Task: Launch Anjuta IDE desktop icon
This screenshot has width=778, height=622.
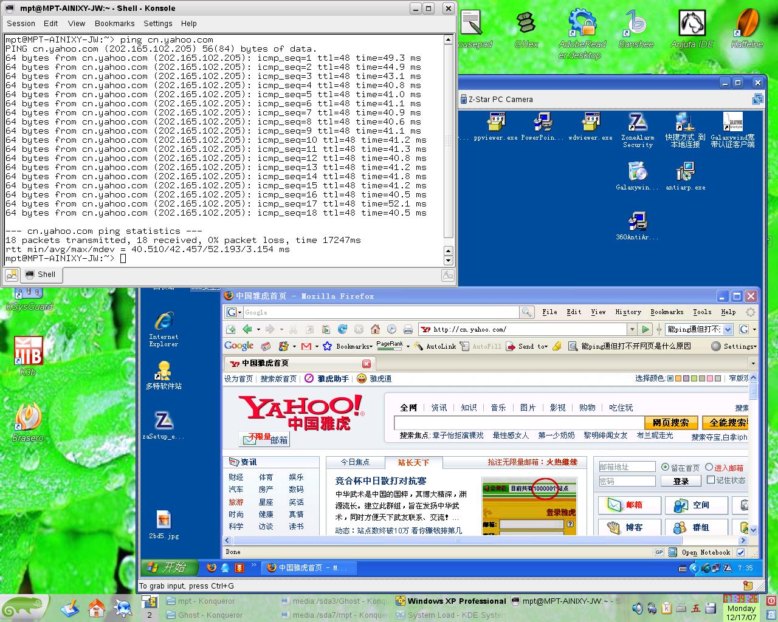Action: coord(692,29)
